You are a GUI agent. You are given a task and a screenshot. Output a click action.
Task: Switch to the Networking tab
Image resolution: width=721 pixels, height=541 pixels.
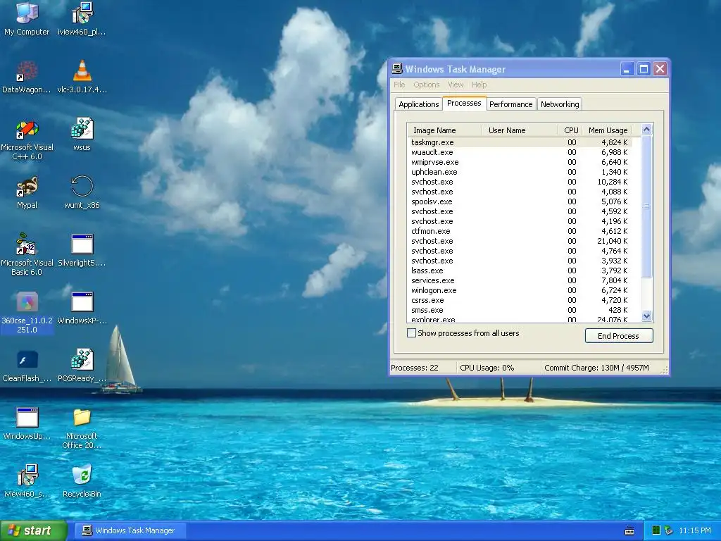(x=560, y=104)
